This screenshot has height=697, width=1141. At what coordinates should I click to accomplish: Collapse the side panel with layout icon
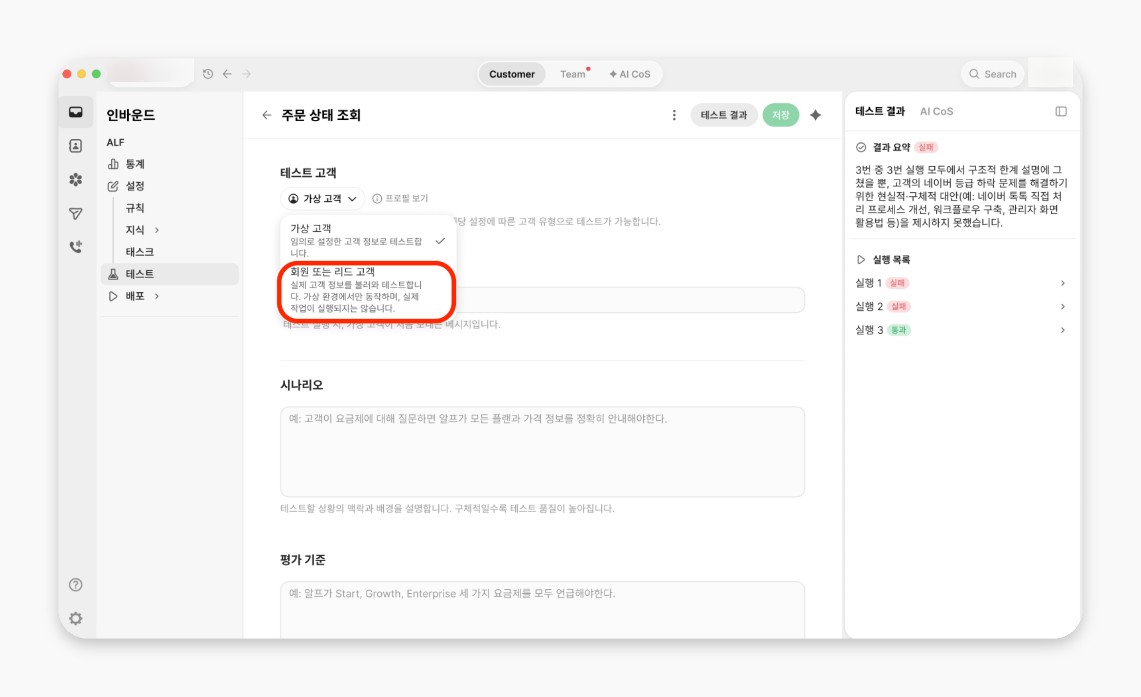click(x=1061, y=112)
